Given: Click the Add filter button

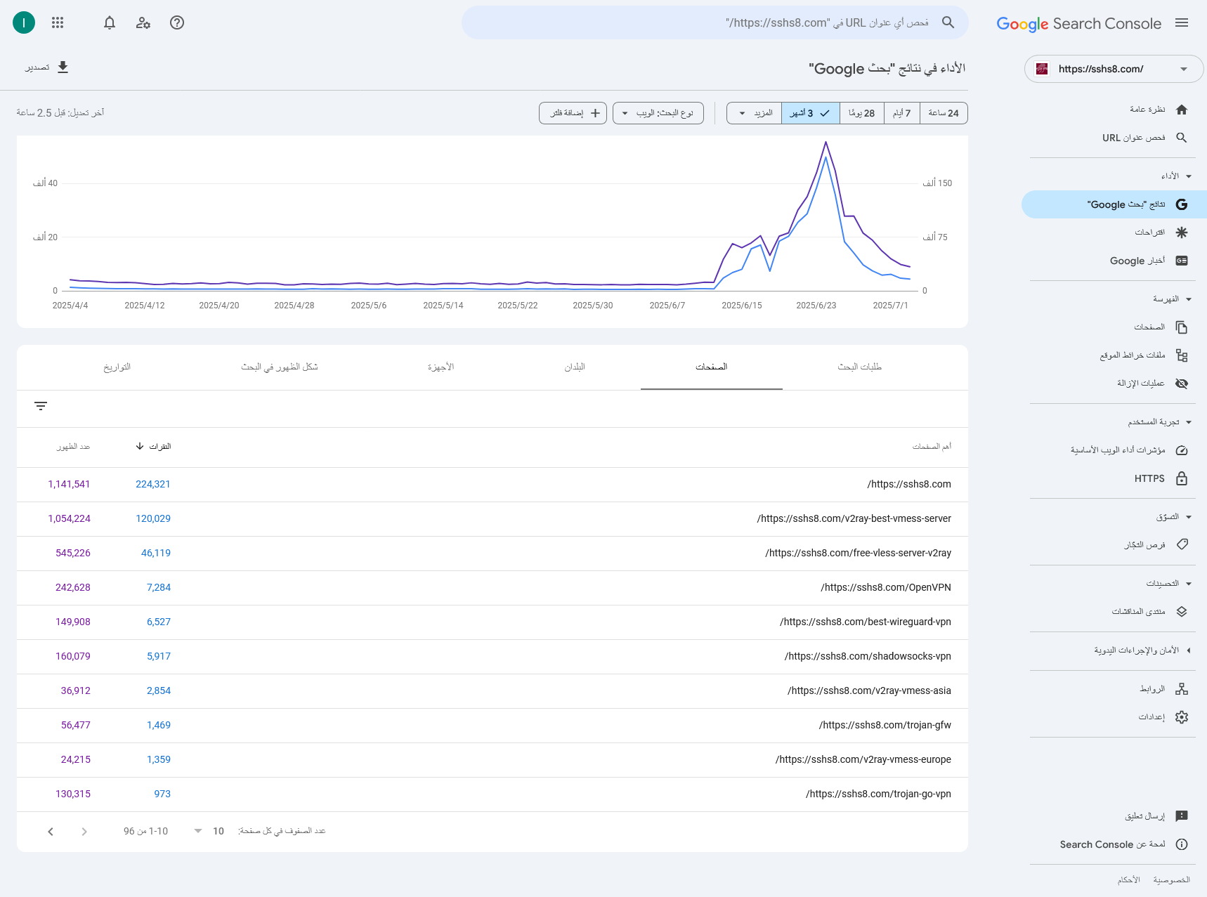Looking at the screenshot, I should coord(573,113).
